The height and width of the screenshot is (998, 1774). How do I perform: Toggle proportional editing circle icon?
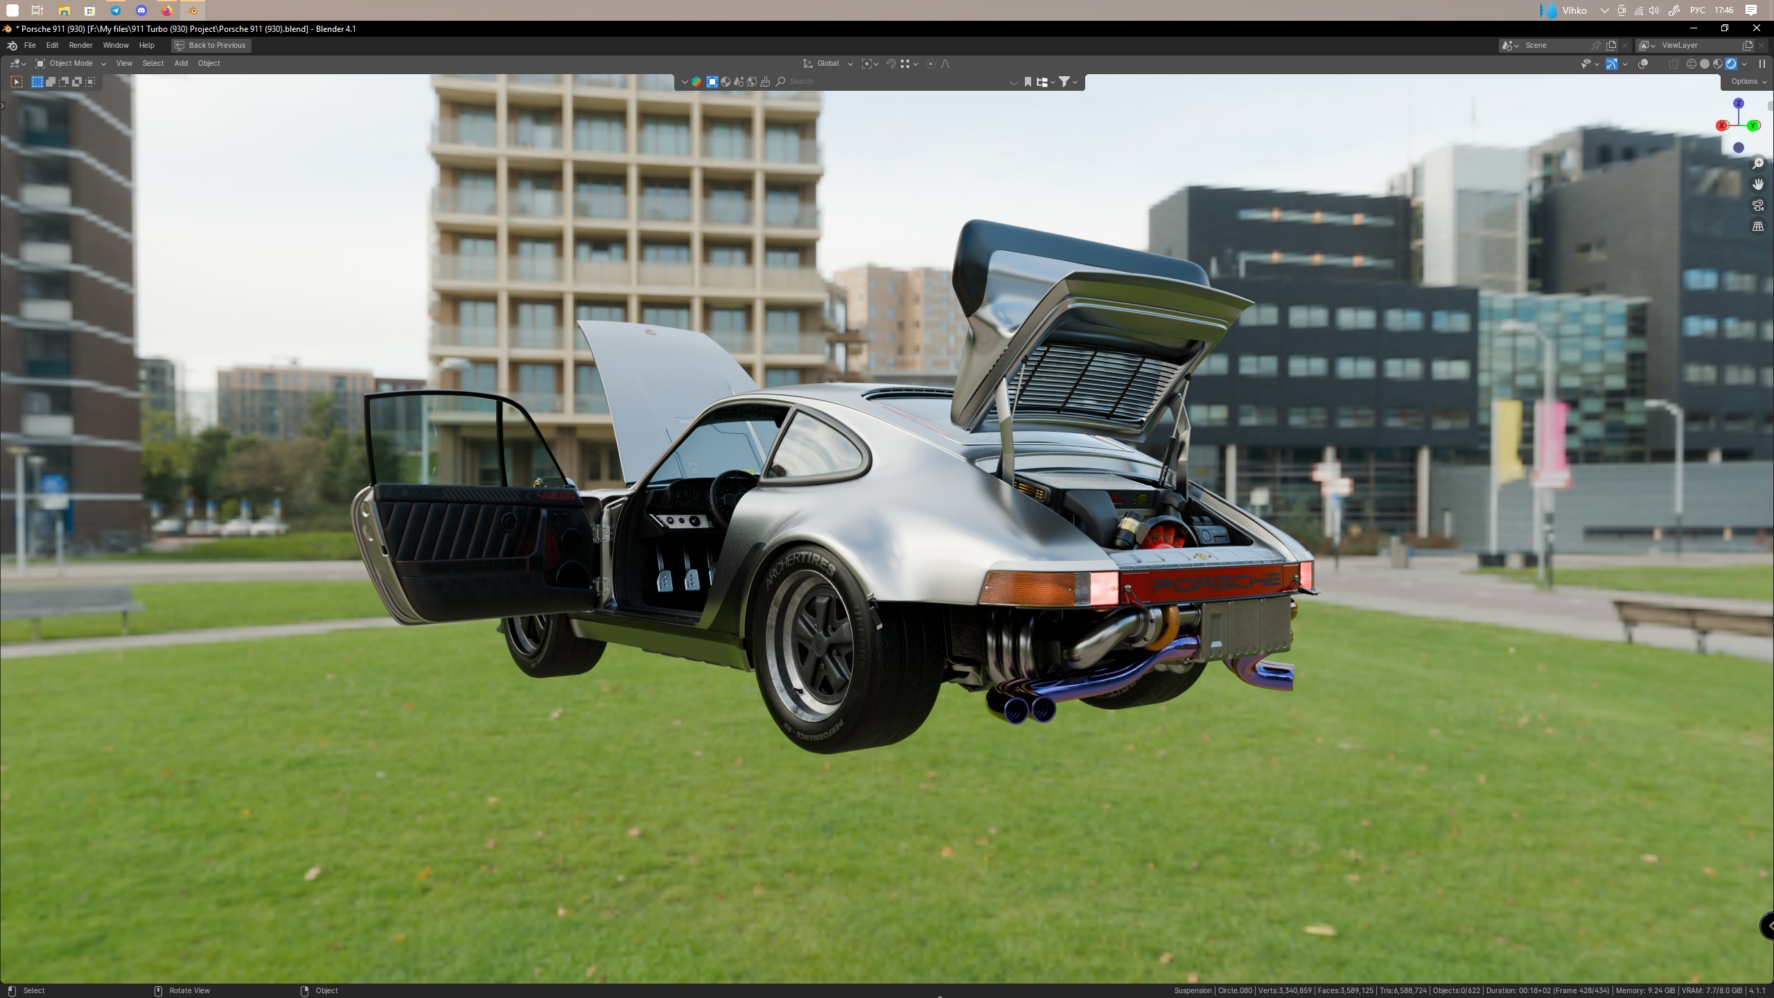tap(931, 64)
